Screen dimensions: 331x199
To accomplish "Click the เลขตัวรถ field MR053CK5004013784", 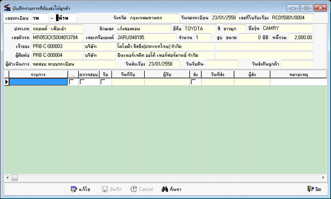I will coord(58,37).
